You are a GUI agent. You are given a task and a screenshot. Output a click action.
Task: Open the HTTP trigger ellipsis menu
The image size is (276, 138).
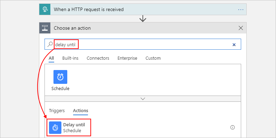(x=241, y=9)
